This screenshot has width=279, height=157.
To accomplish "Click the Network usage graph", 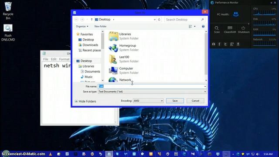I will (264, 44).
